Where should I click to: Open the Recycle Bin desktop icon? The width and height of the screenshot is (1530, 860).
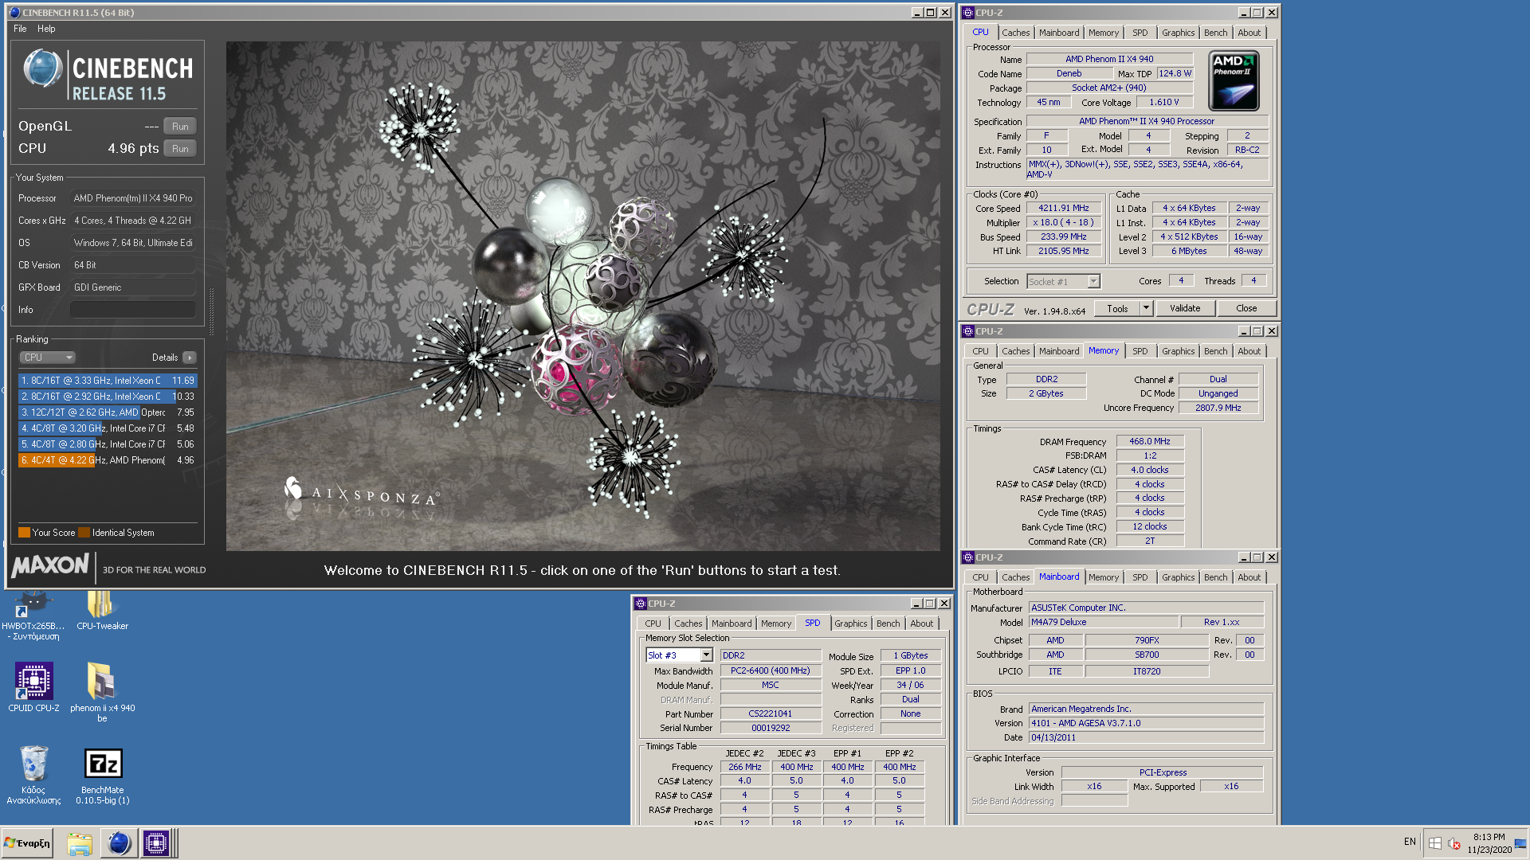33,775
